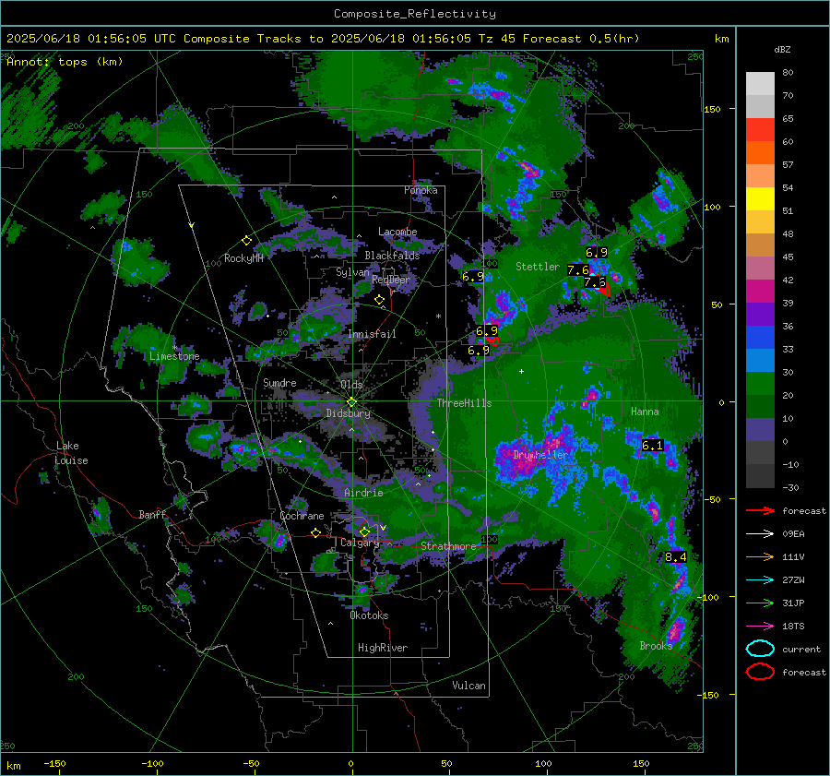Screen dimensions: 830x776
Task: Click the yellow diamond marker near RockyMH
Action: point(246,241)
